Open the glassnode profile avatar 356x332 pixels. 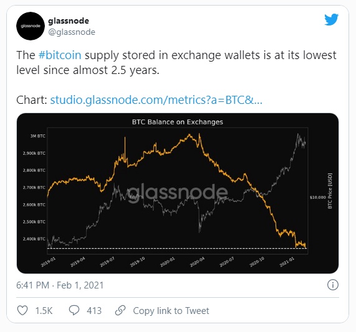[31, 26]
